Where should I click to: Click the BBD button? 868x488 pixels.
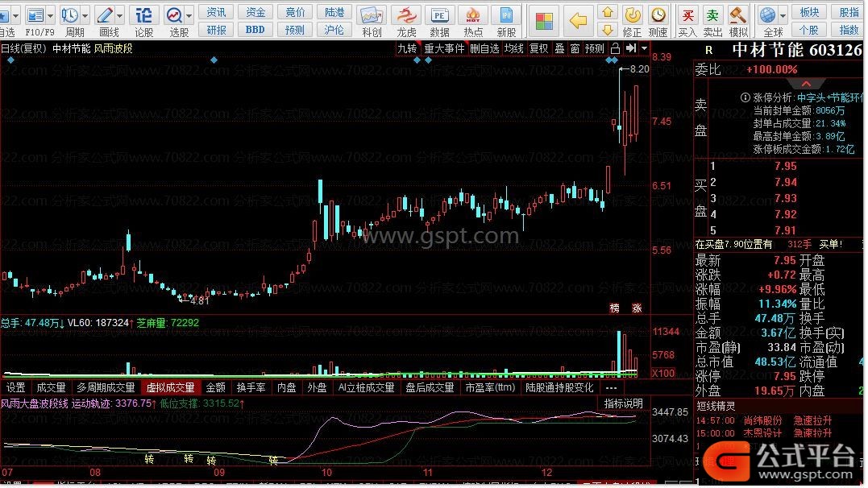coord(255,30)
